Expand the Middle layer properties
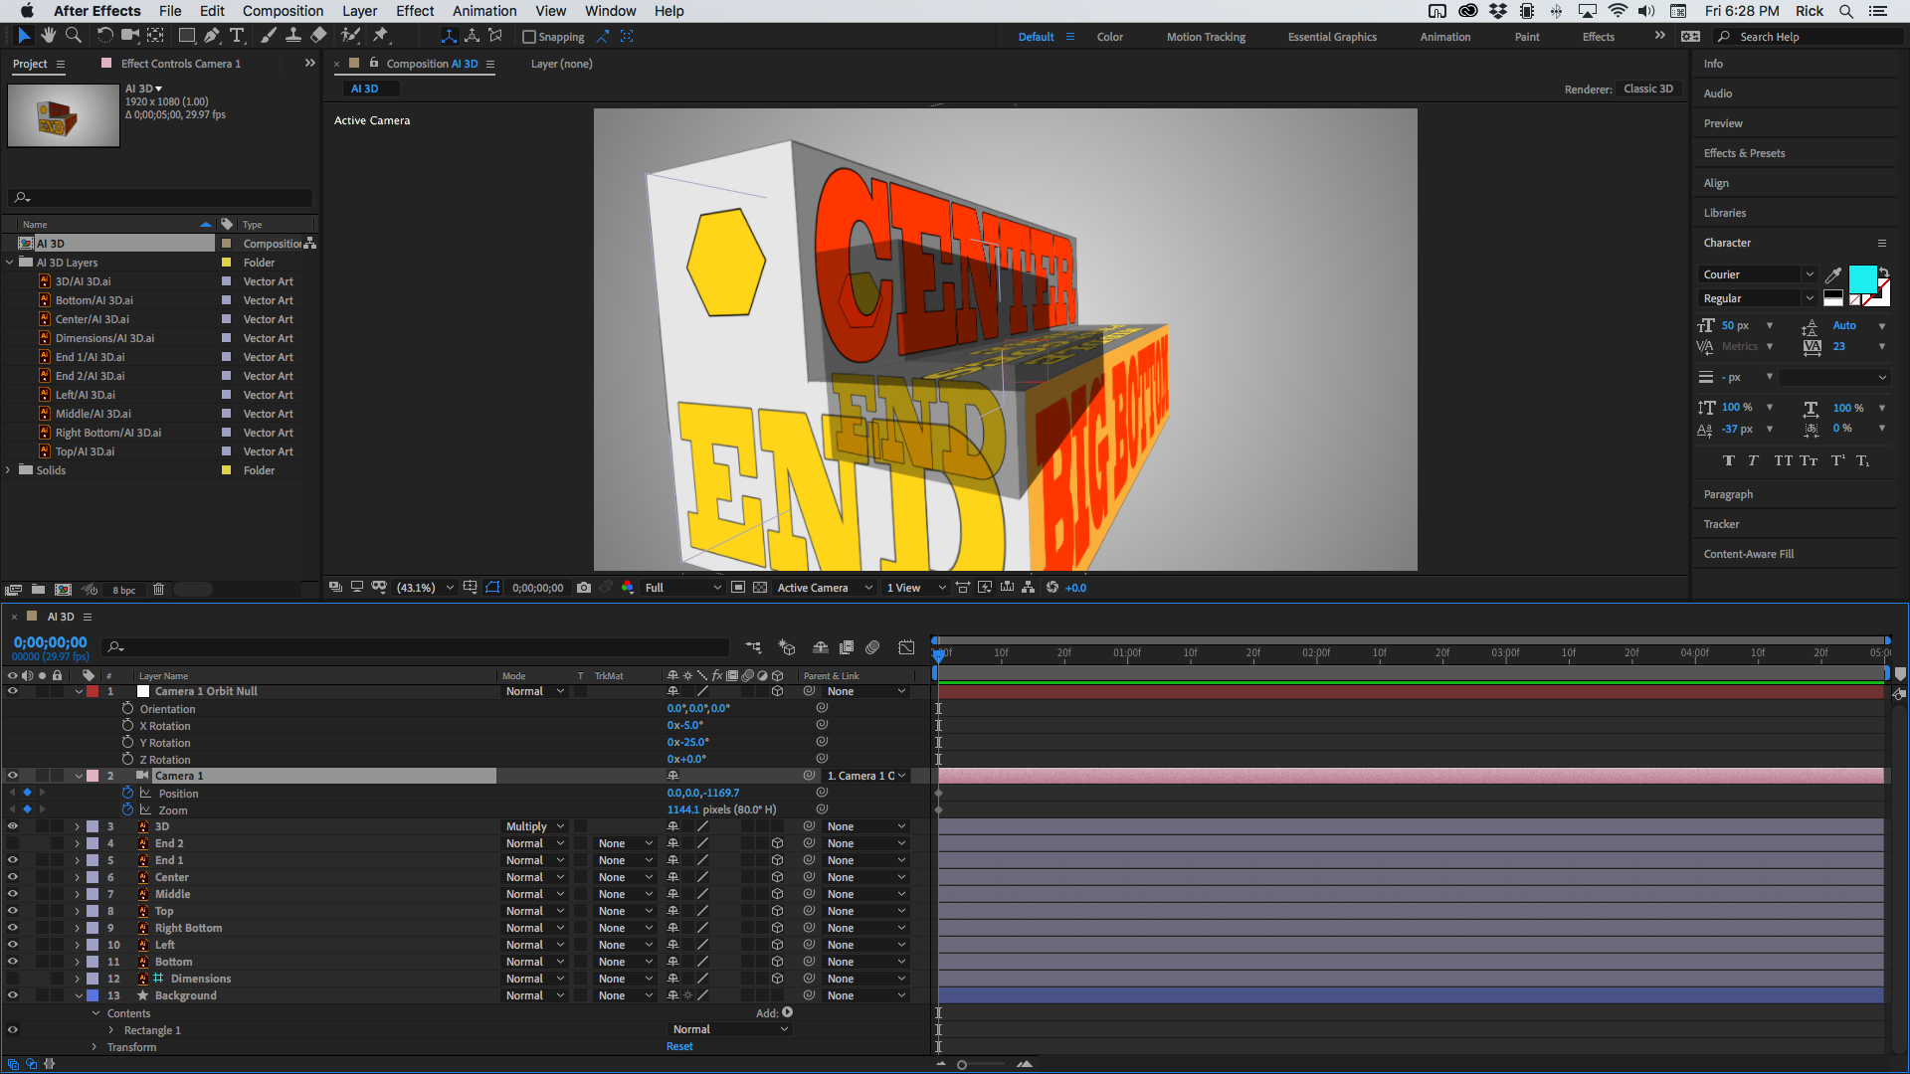 (78, 894)
